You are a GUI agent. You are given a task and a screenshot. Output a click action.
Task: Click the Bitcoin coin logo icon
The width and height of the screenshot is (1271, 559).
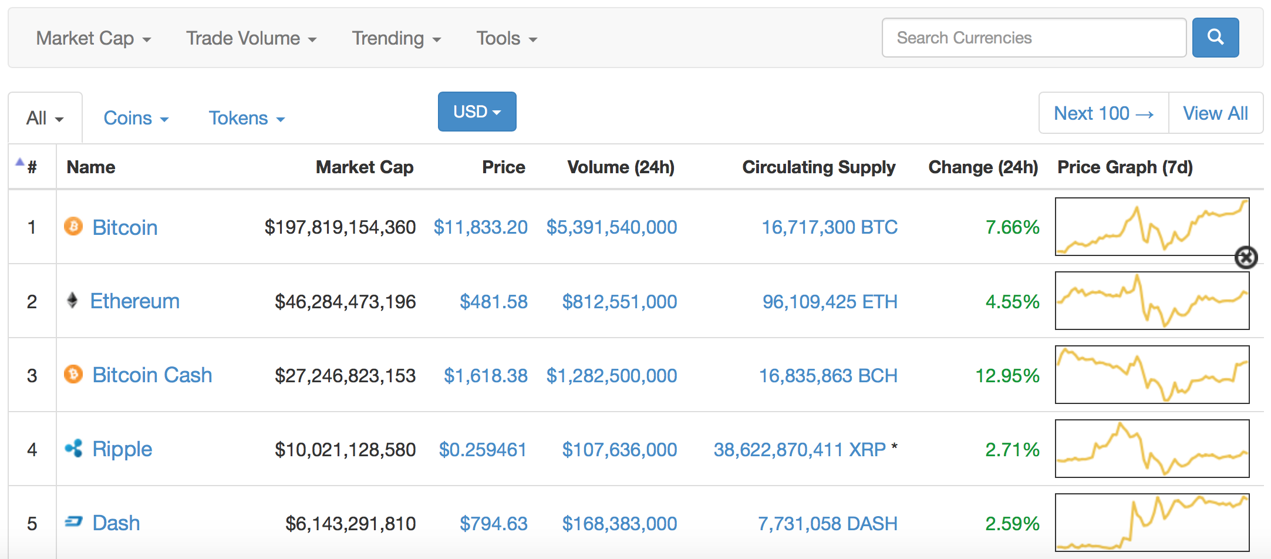tap(73, 226)
